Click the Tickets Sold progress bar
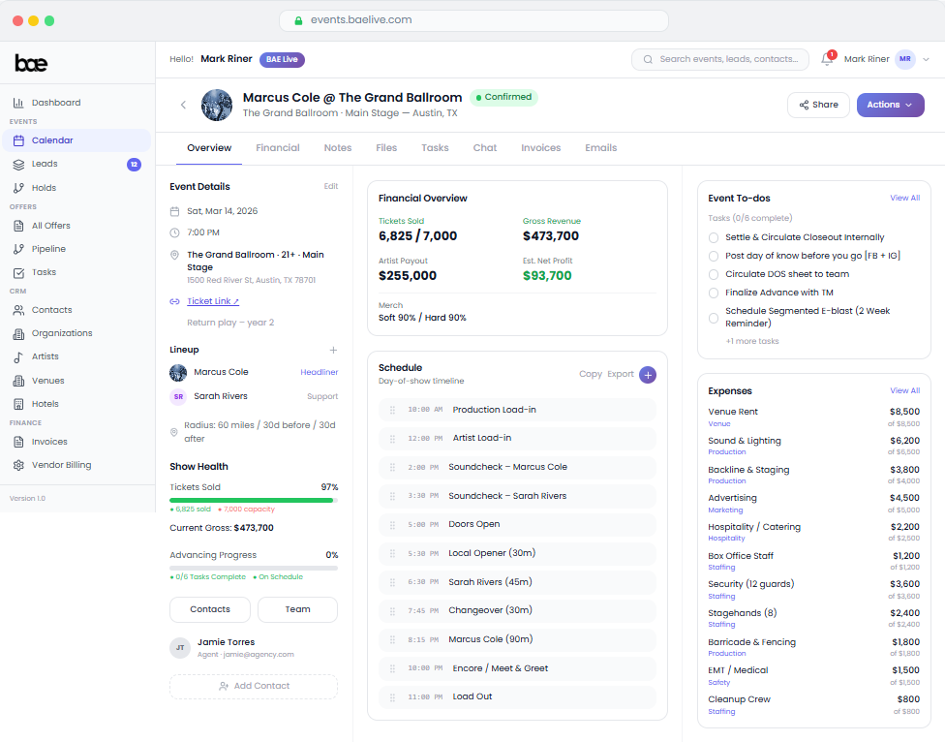Image resolution: width=945 pixels, height=742 pixels. (x=254, y=500)
